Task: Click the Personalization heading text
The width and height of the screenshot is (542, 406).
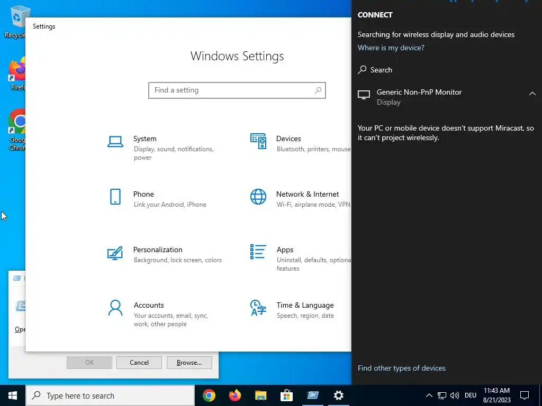Action: coord(158,250)
